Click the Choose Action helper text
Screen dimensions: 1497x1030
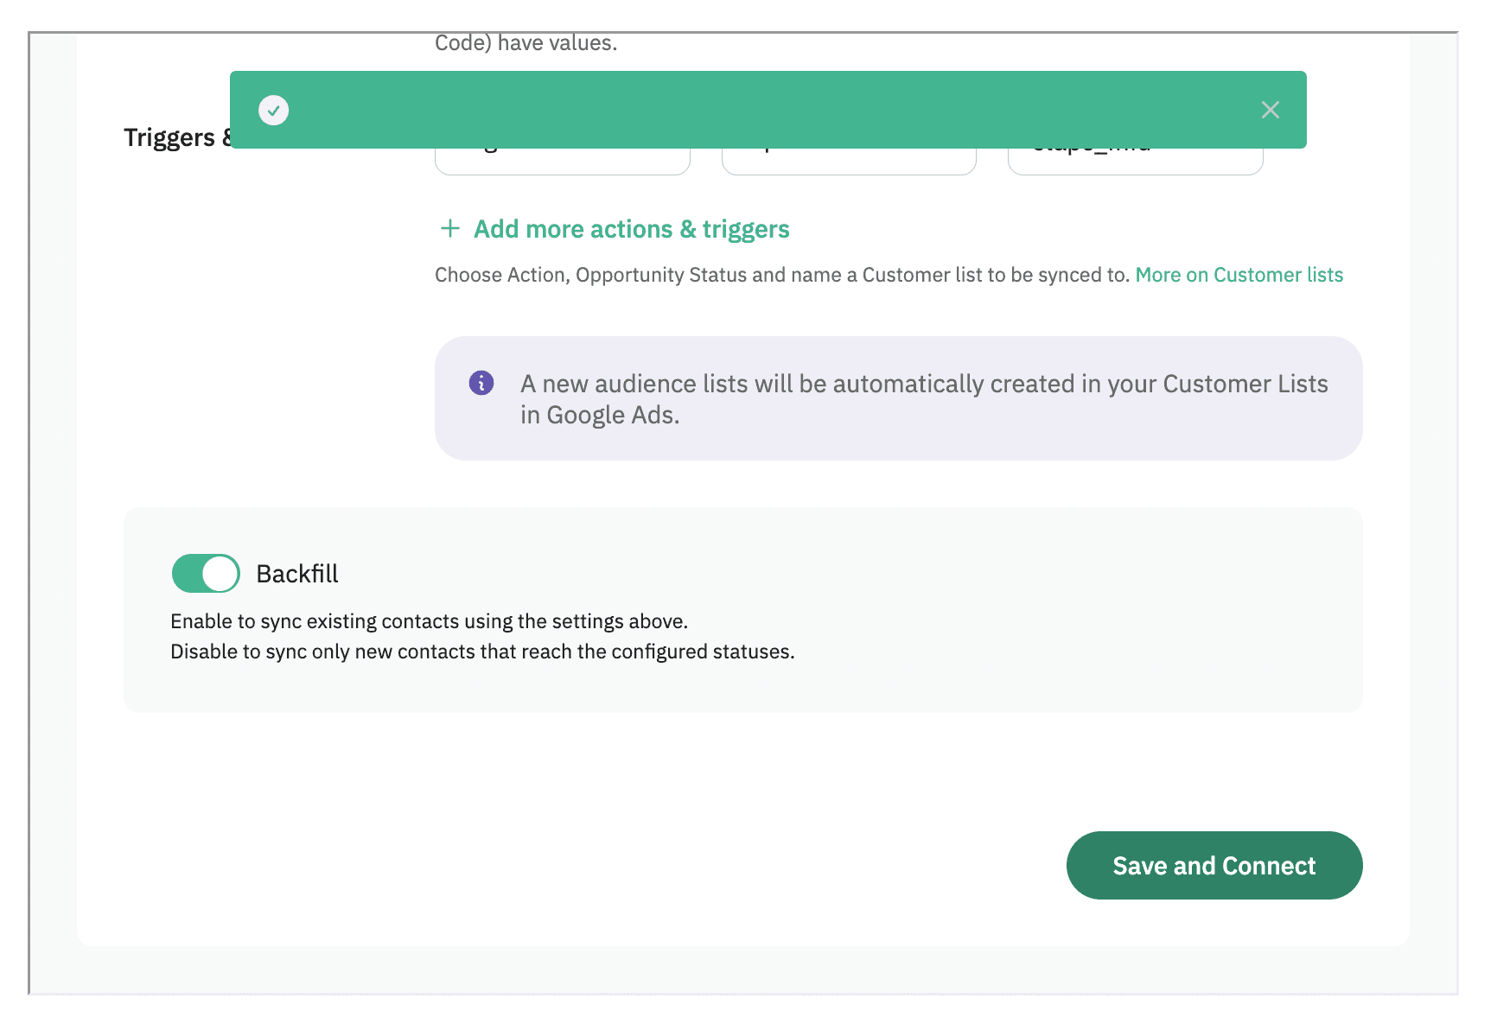tap(781, 275)
